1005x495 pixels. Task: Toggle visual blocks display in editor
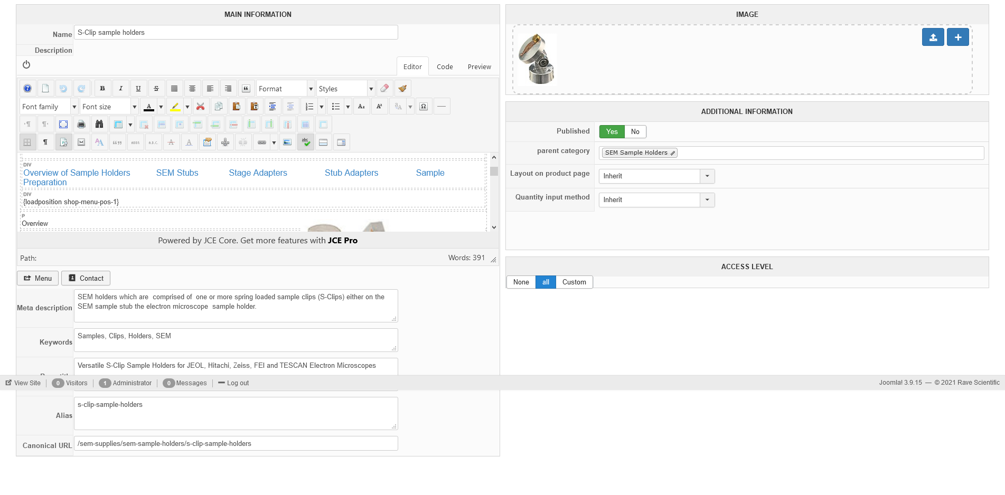[63, 142]
